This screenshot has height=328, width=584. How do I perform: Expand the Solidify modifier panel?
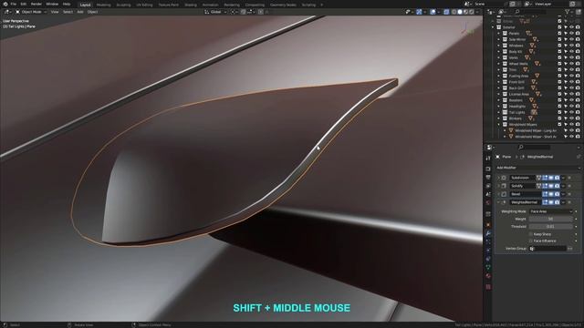[498, 186]
